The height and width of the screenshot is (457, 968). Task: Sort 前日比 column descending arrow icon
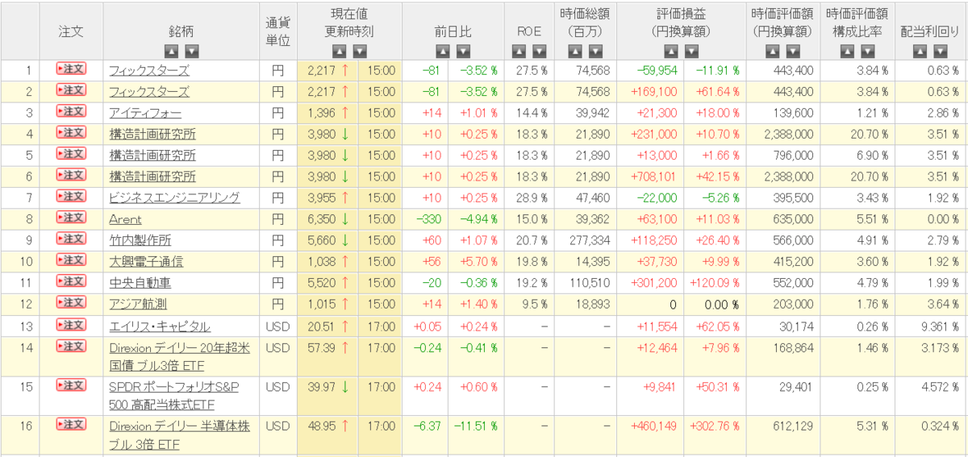[x=463, y=51]
